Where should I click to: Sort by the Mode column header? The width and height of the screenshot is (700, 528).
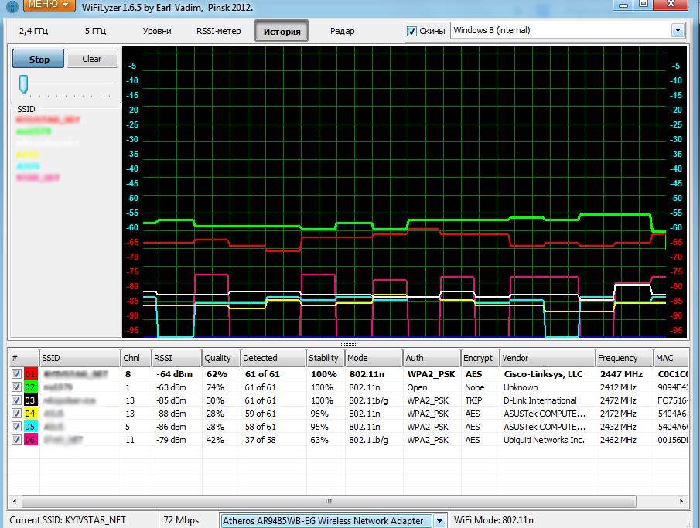(x=374, y=358)
